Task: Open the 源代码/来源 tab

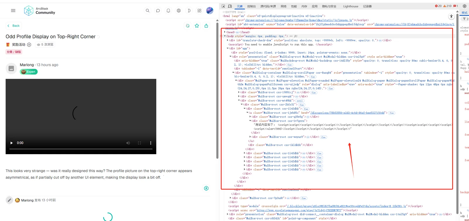Action: [x=268, y=6]
